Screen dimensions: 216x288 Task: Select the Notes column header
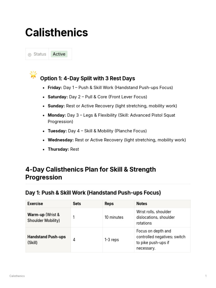tap(142, 204)
